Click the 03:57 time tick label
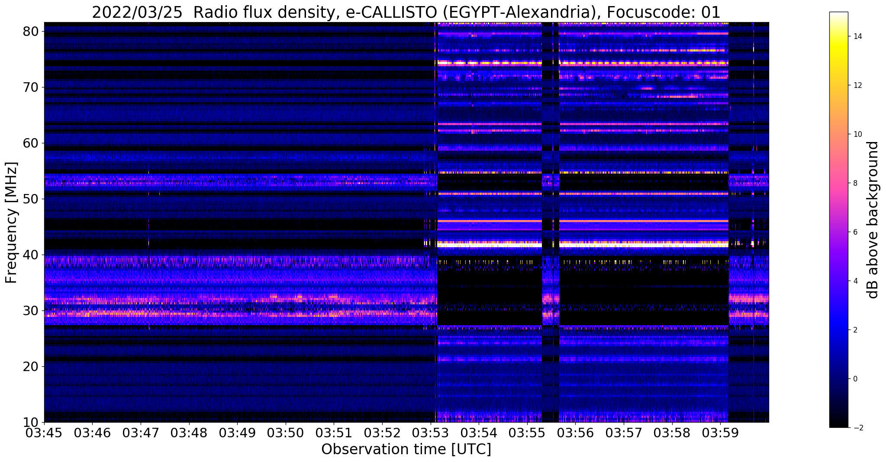 click(623, 433)
